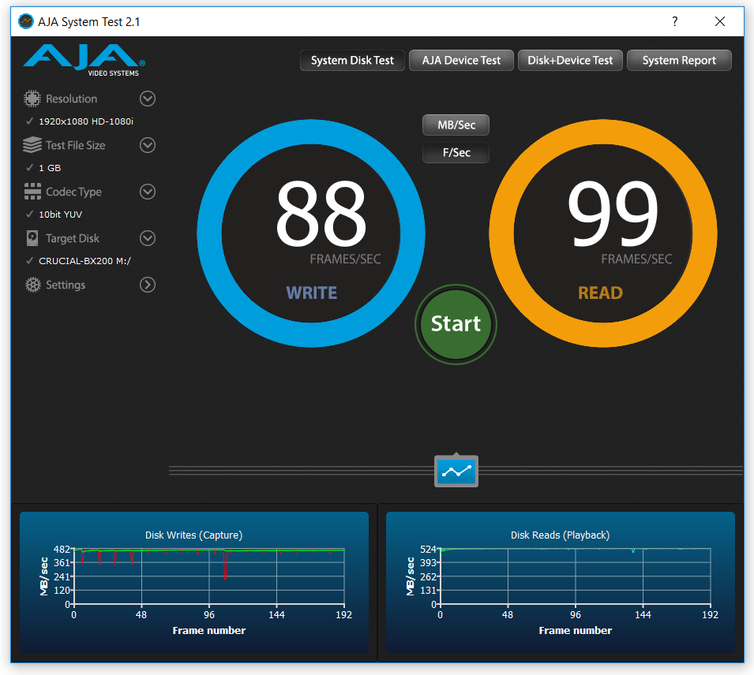Click the Resolution chip icon

(32, 99)
